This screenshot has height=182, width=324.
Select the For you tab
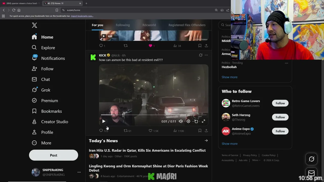coord(97,25)
